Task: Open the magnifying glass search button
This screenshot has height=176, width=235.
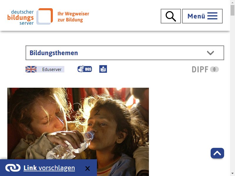Action: tap(171, 16)
